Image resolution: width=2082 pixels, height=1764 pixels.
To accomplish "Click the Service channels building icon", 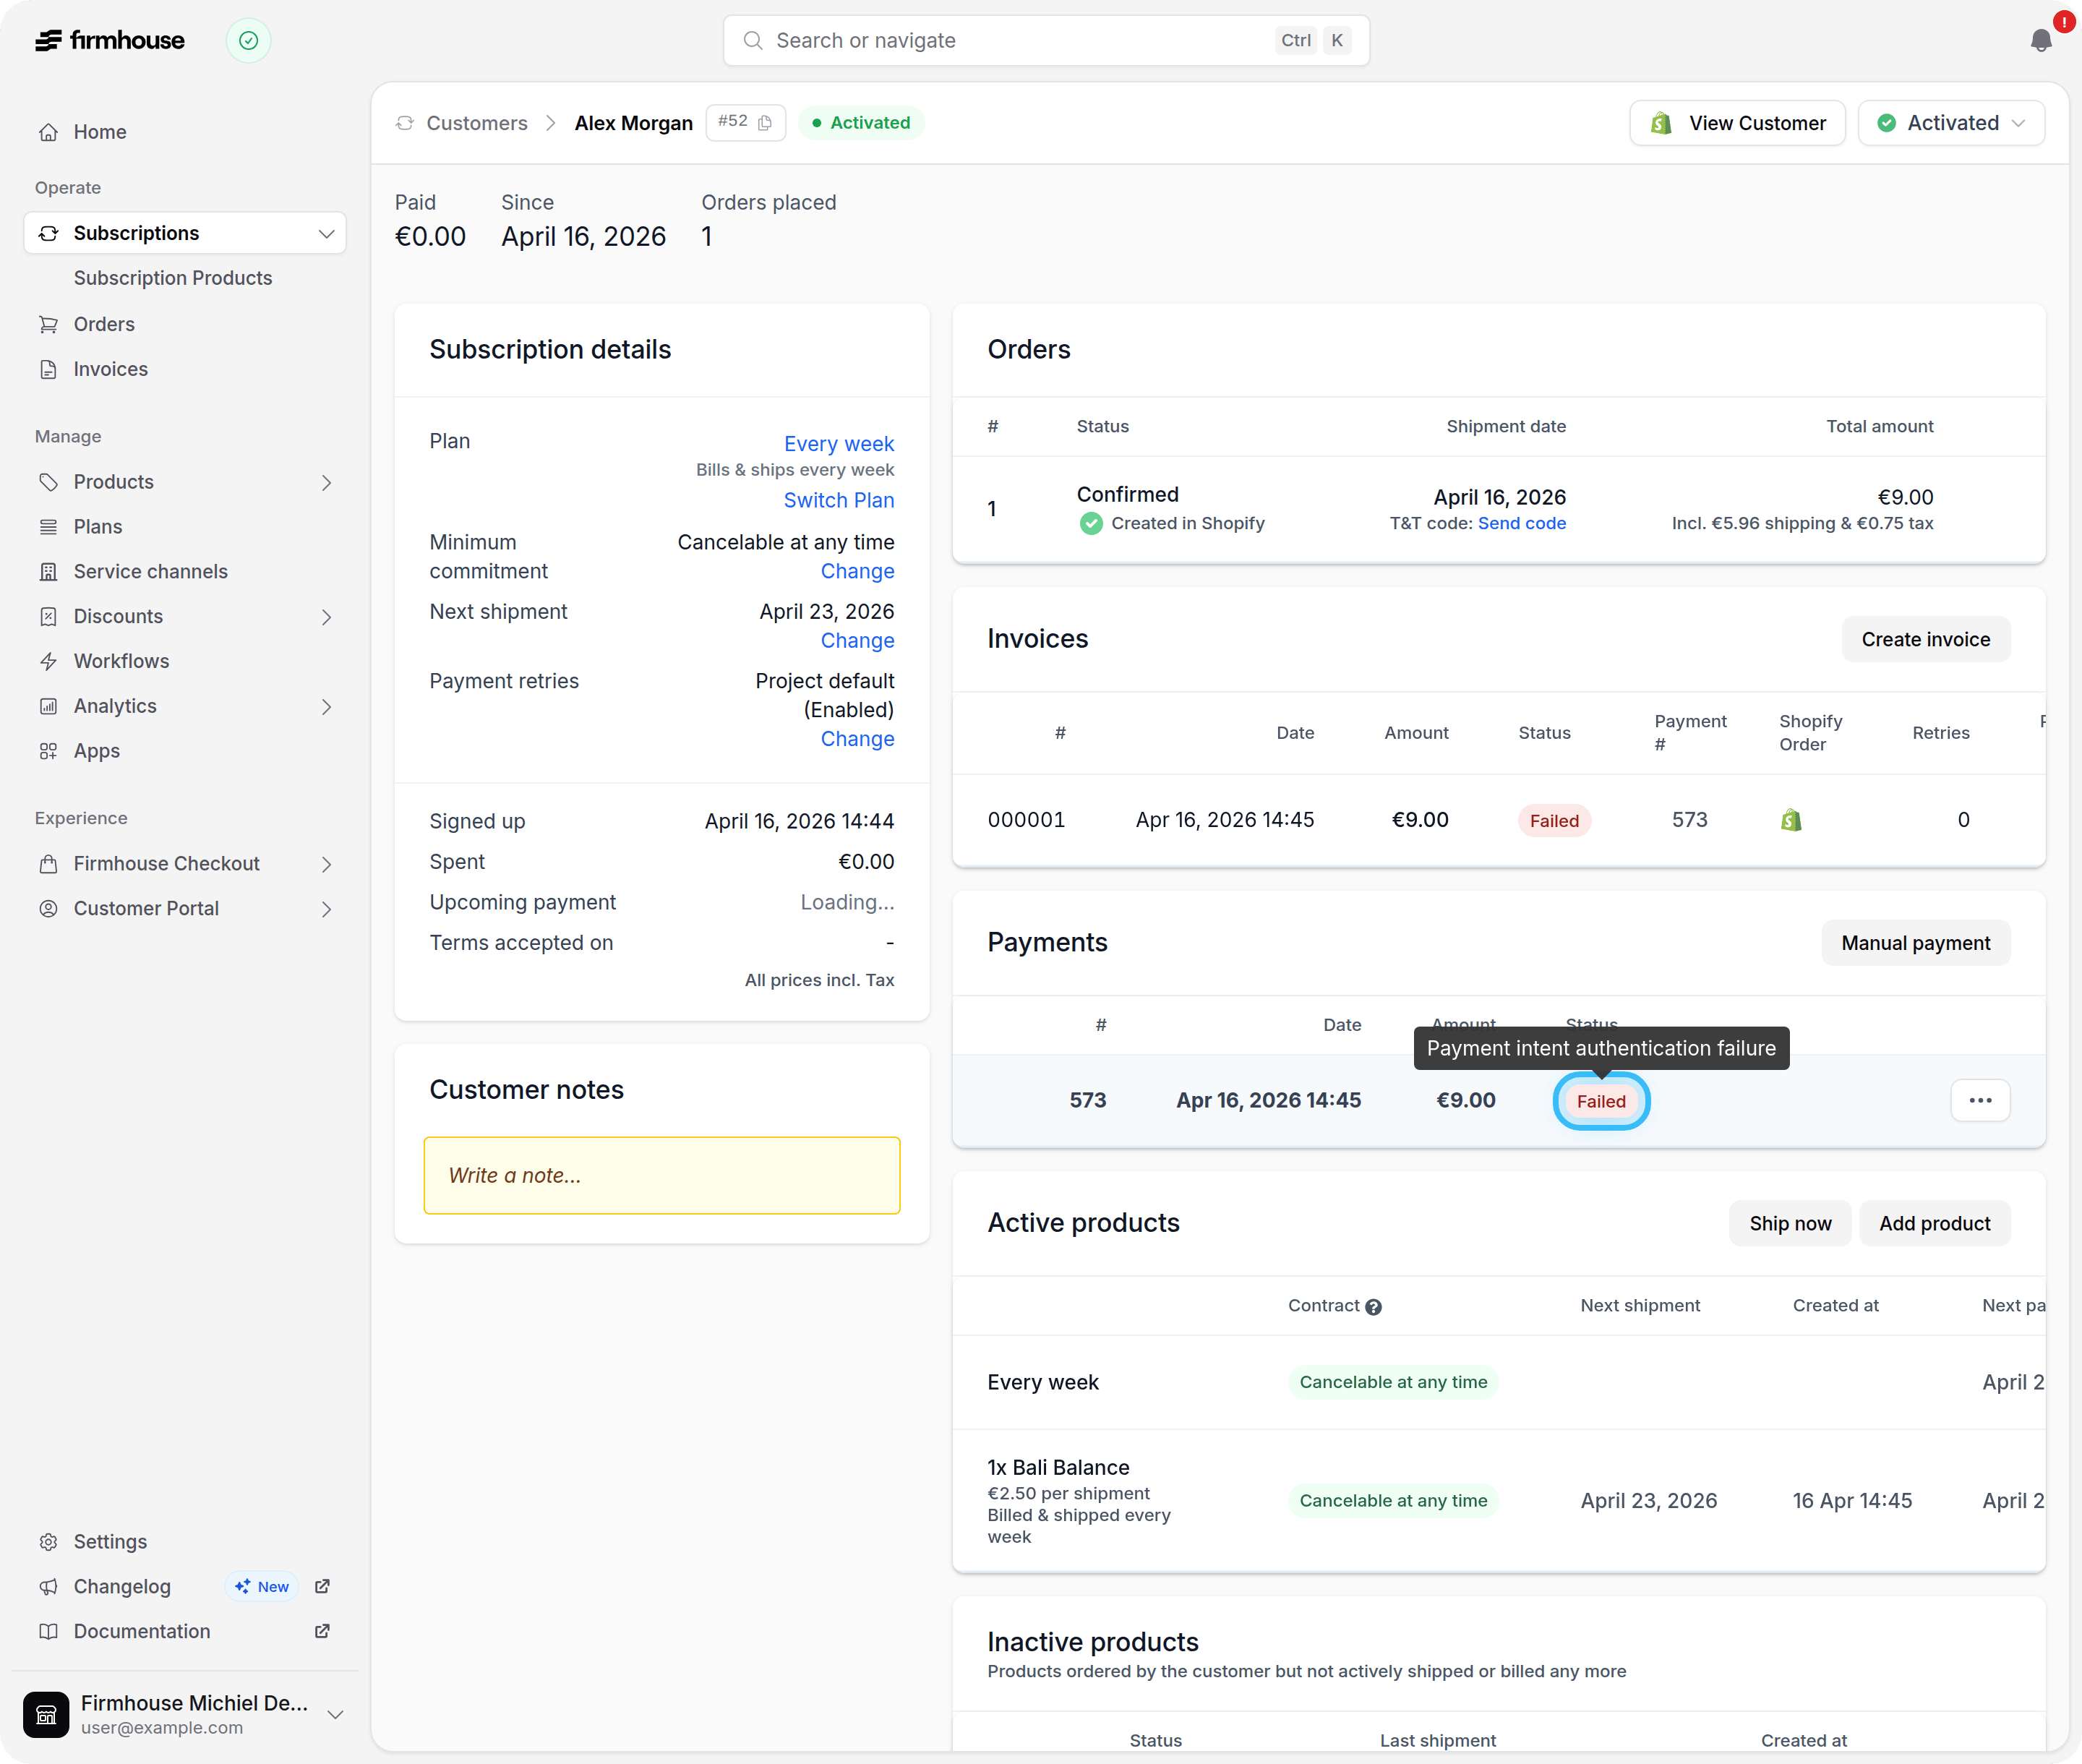I will coord(48,572).
